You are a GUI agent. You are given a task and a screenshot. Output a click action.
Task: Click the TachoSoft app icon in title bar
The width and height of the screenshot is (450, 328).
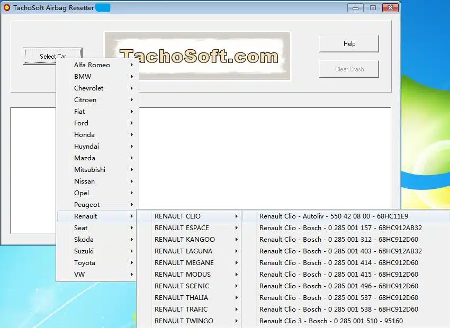pyautogui.click(x=6, y=8)
